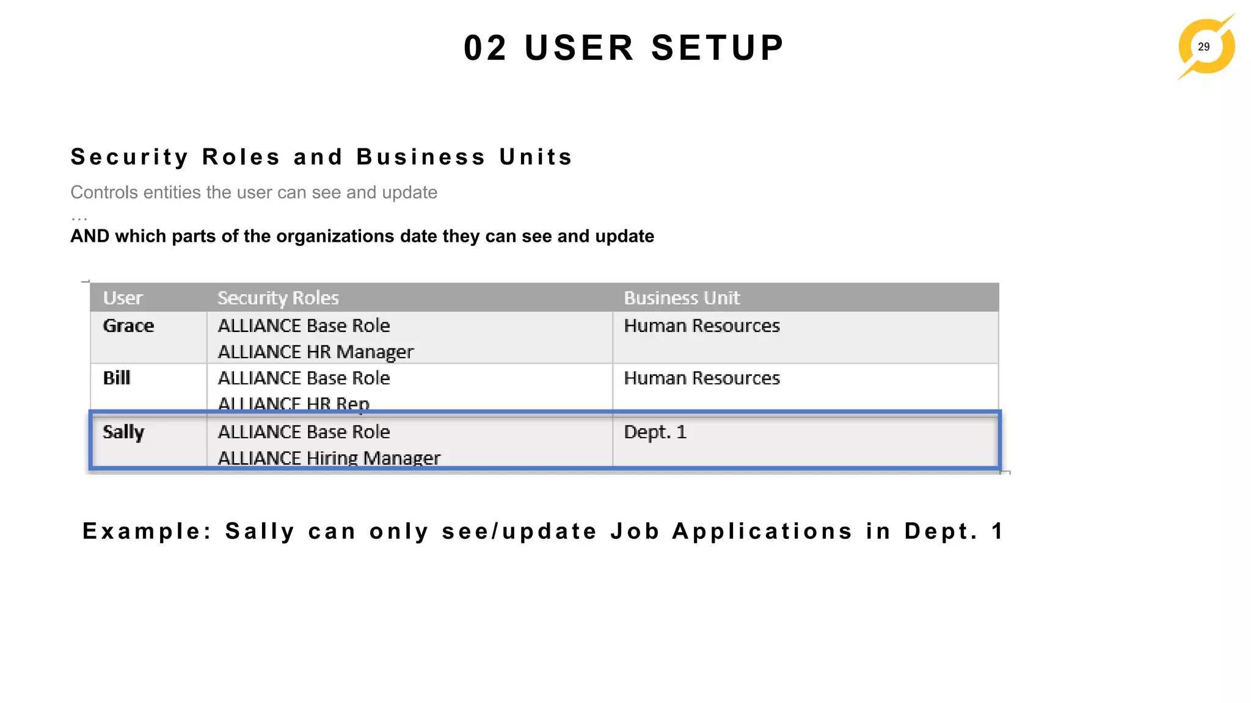The width and height of the screenshot is (1251, 703).
Task: Click the 'Example: Sally can only see/update' caption
Action: pos(543,532)
